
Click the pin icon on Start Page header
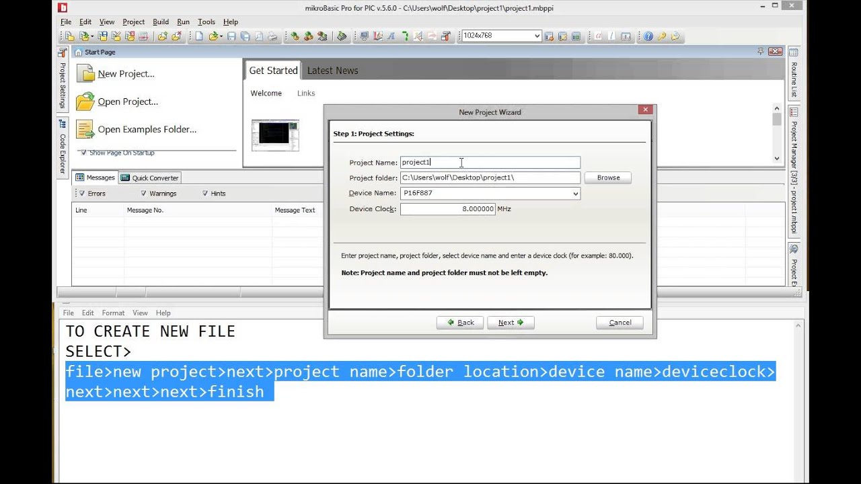point(761,51)
